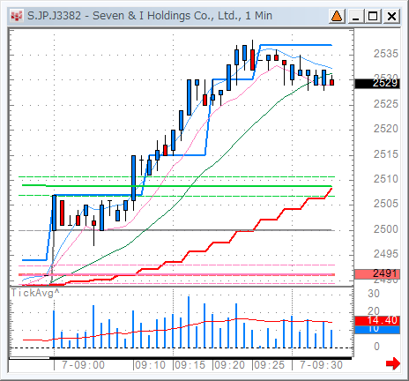Click the 30 label on TickAvg axis
This screenshot has width=409, height=381.
point(374,294)
